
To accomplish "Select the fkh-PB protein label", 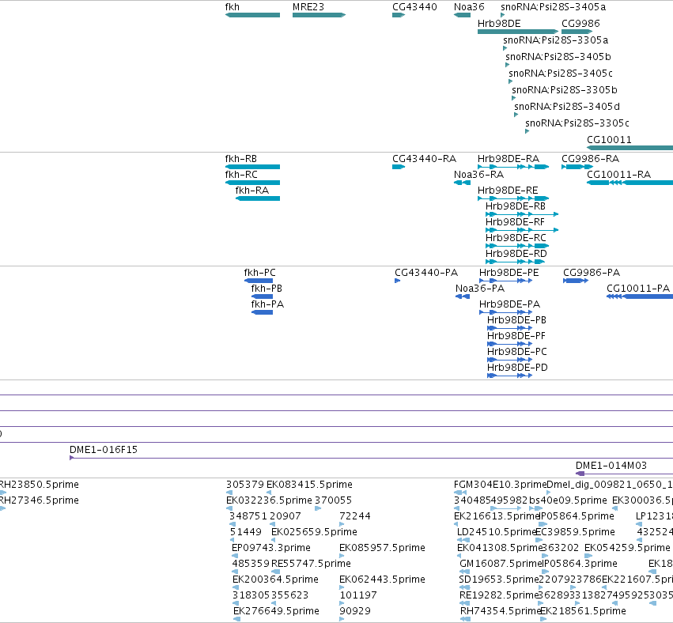I will pos(267,289).
